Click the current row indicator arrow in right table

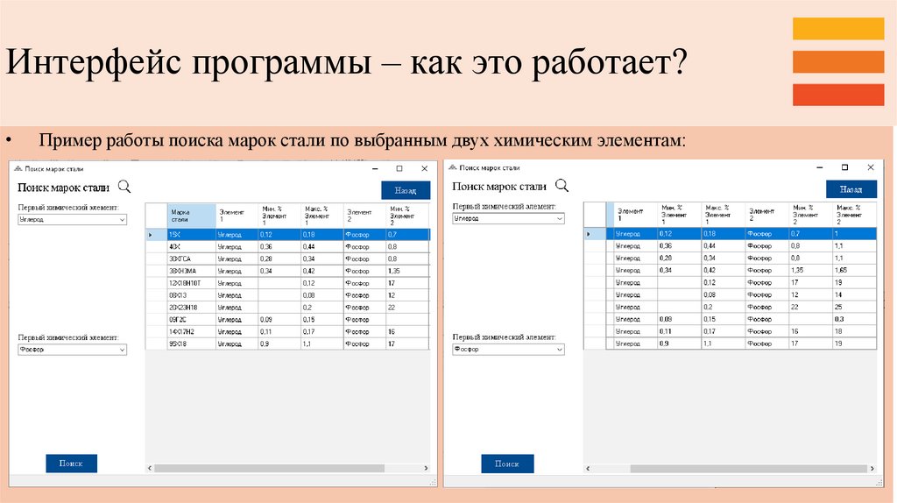(x=588, y=233)
